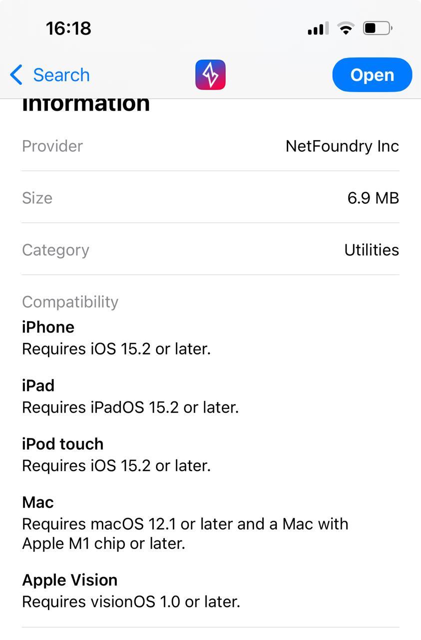Select the Size row label
The height and width of the screenshot is (640, 421).
(x=37, y=198)
